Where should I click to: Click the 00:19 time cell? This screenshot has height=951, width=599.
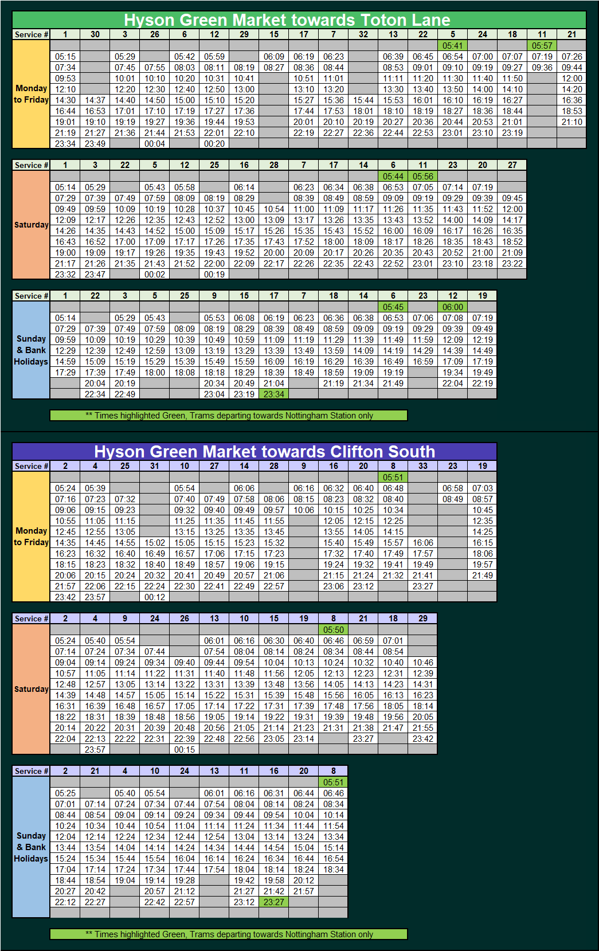coord(214,274)
